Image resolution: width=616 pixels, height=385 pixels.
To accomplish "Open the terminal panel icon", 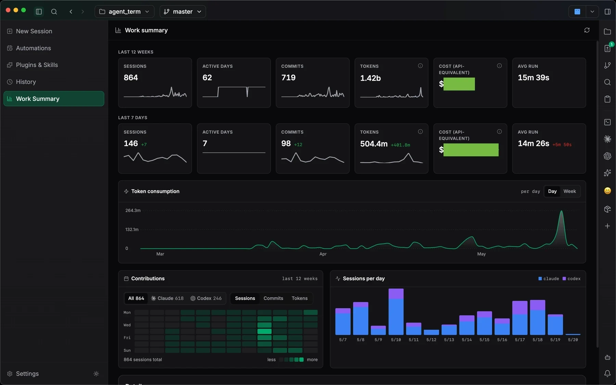I will [607, 122].
